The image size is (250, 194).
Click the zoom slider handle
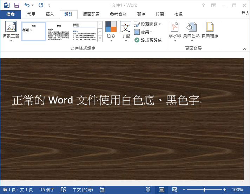[x=204, y=190]
